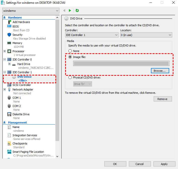The width and height of the screenshot is (178, 169).
Task: Click the green forward arrow toolbar icon
Action: point(70,10)
